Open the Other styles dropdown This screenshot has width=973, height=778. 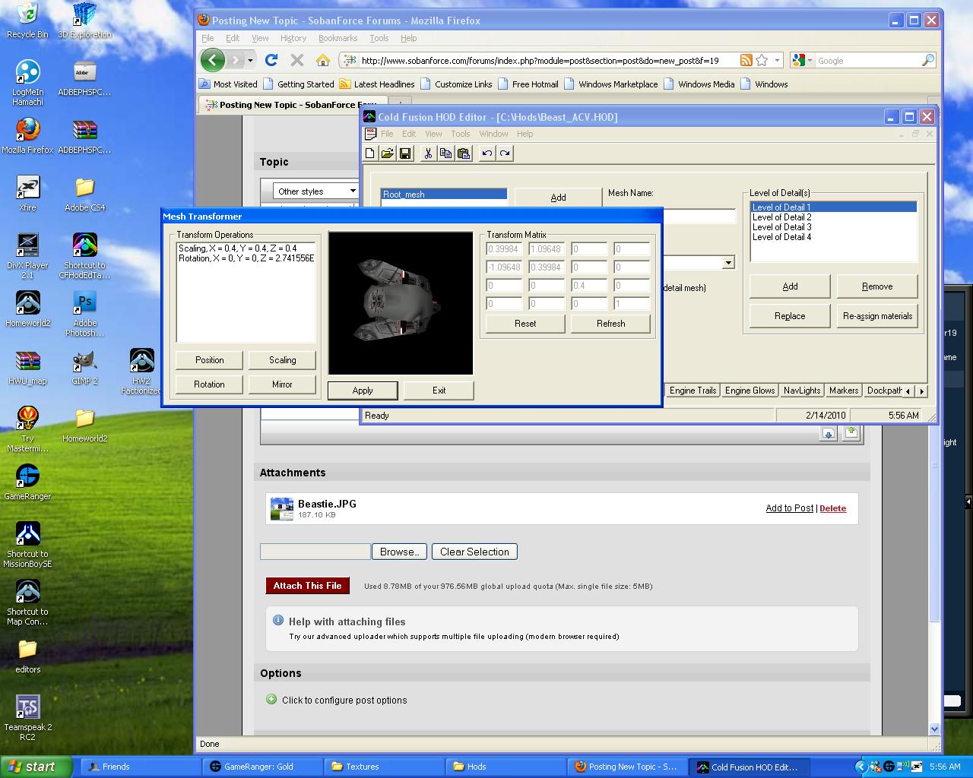click(x=316, y=191)
